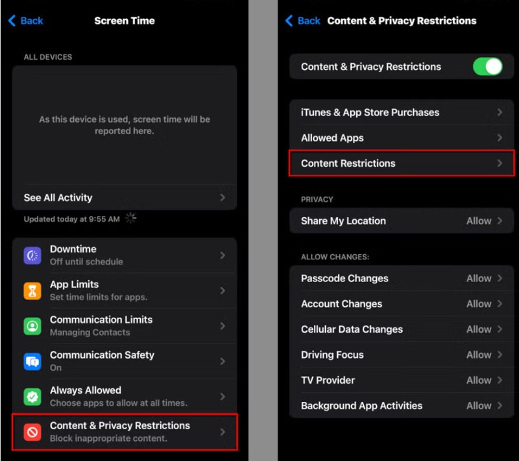This screenshot has height=461, width=519.
Task: Expand iTunes & App Store Purchases
Action: (400, 112)
